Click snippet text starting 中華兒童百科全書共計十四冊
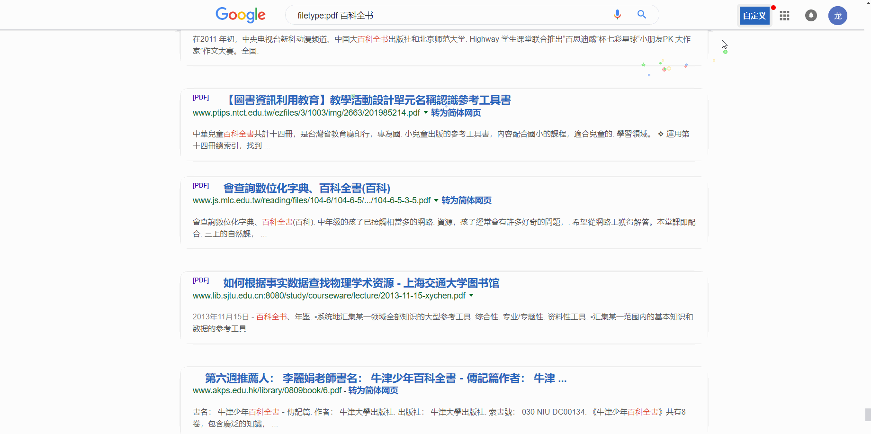 tap(441, 140)
